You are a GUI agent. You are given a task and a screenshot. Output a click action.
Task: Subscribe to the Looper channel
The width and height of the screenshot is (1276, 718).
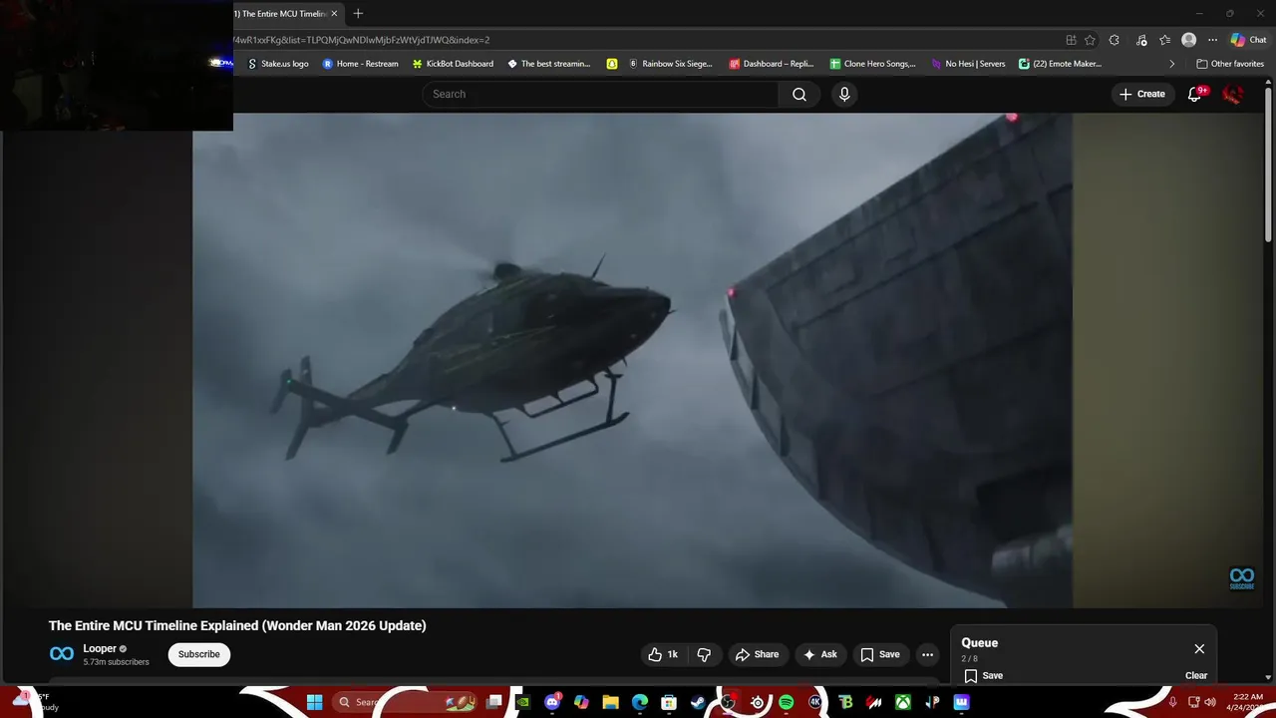tap(198, 654)
